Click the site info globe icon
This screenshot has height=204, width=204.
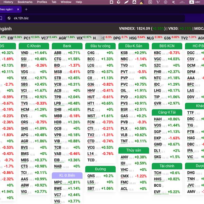pos(9,18)
